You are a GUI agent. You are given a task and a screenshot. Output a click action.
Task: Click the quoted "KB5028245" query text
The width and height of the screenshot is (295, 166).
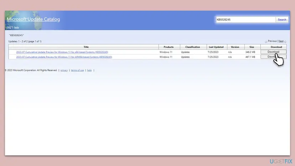click(x=16, y=35)
